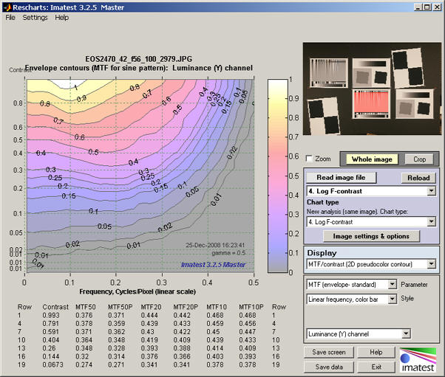Minimize the Rescharts window
Image resolution: width=445 pixels, height=377 pixels.
coord(418,7)
